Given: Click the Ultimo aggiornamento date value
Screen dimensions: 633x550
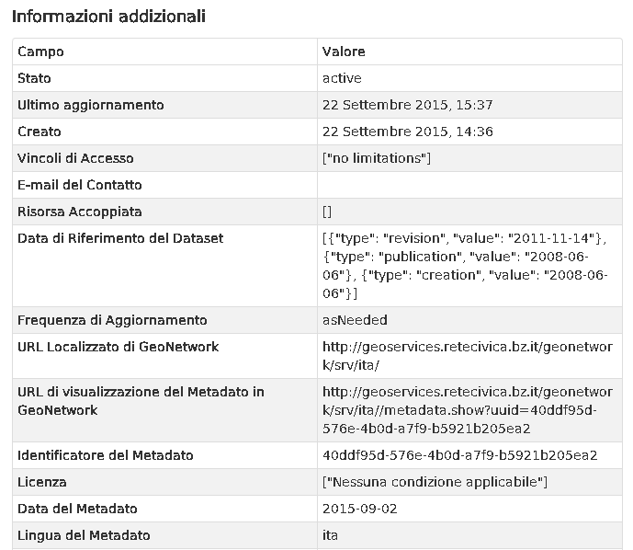Looking at the screenshot, I should tap(408, 105).
